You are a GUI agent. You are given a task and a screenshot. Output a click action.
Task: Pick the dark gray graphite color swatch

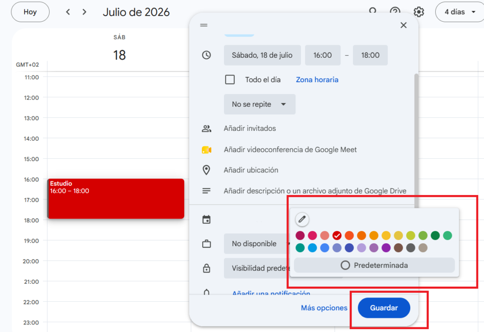(411, 248)
